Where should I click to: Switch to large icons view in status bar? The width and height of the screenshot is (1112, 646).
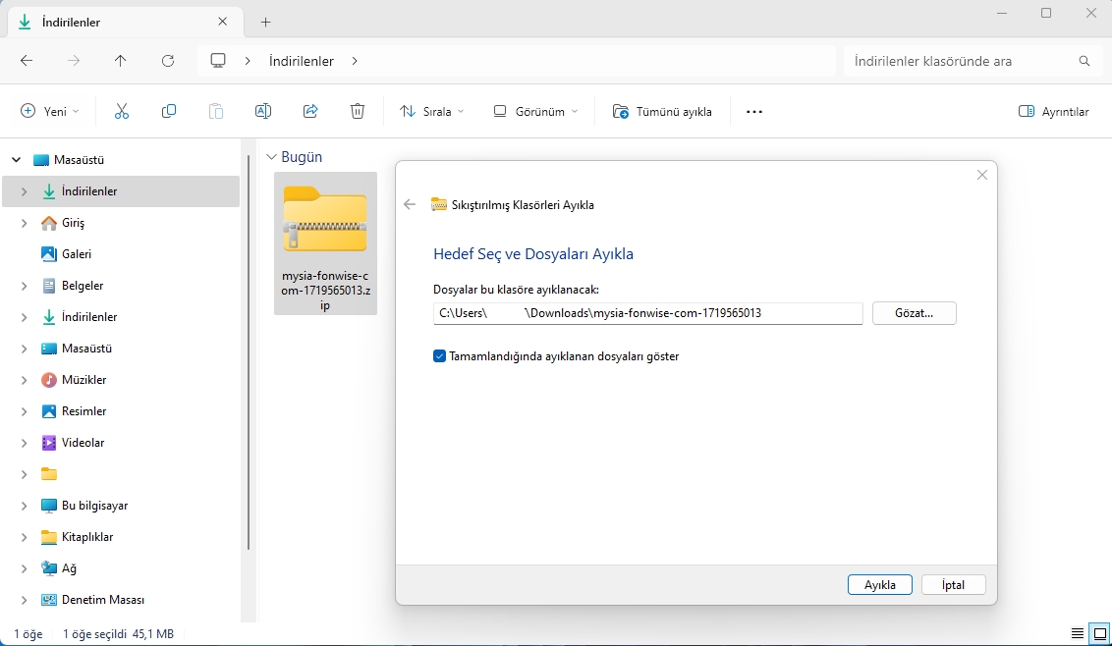click(x=1100, y=633)
